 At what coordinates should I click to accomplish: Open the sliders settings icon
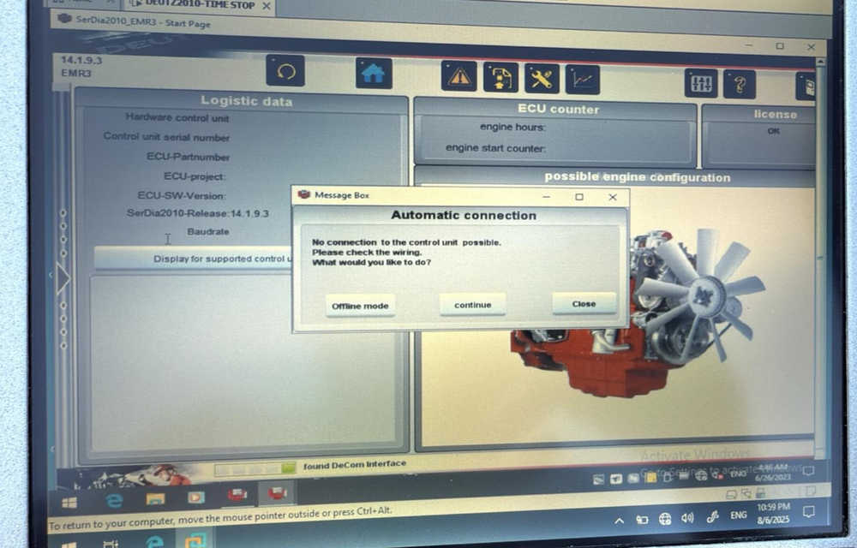701,84
